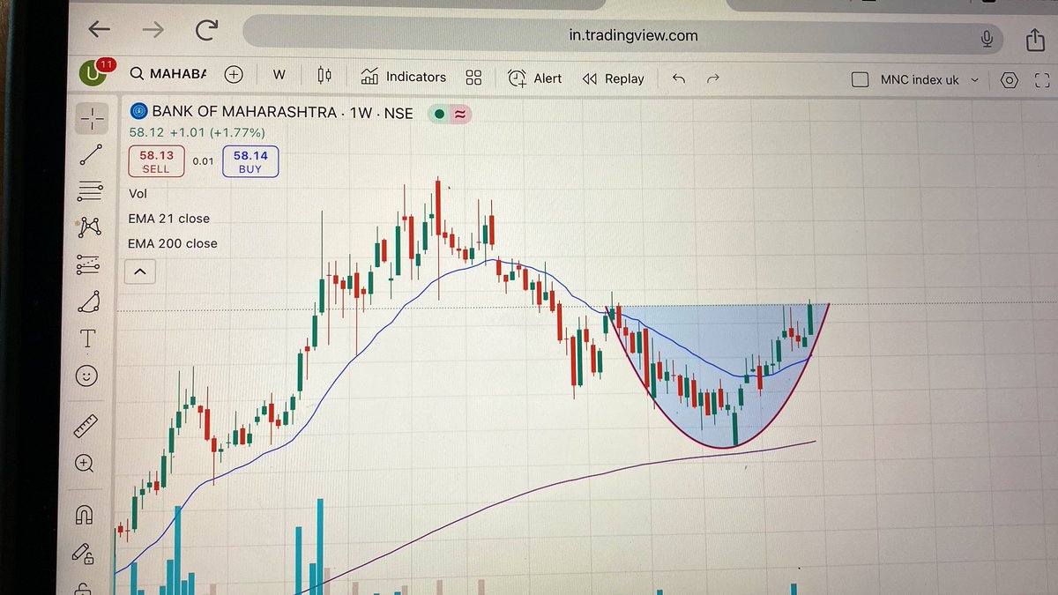Select the ruler measure tool
This screenshot has height=595, width=1058.
point(85,426)
